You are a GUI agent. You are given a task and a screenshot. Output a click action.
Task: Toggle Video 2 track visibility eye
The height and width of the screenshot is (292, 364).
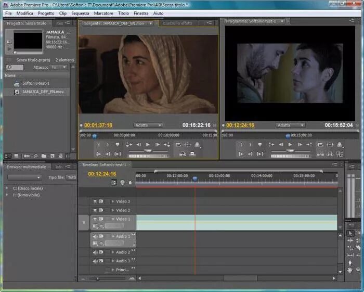tap(95, 210)
